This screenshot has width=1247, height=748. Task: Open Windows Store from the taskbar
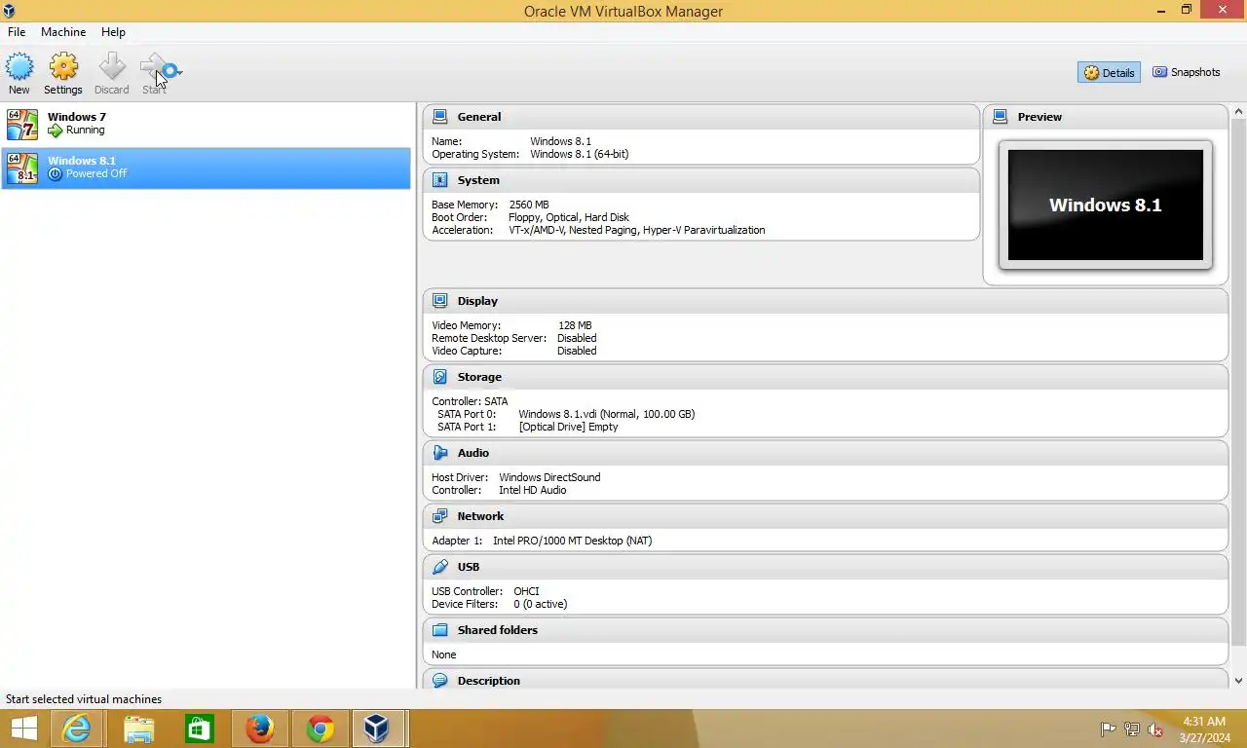pyautogui.click(x=199, y=729)
